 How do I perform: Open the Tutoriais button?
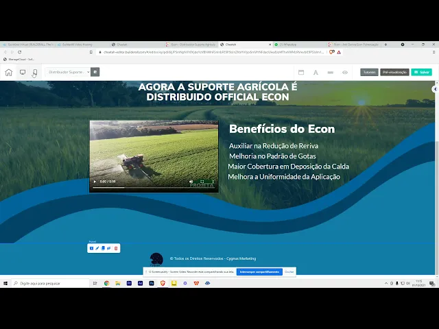369,72
